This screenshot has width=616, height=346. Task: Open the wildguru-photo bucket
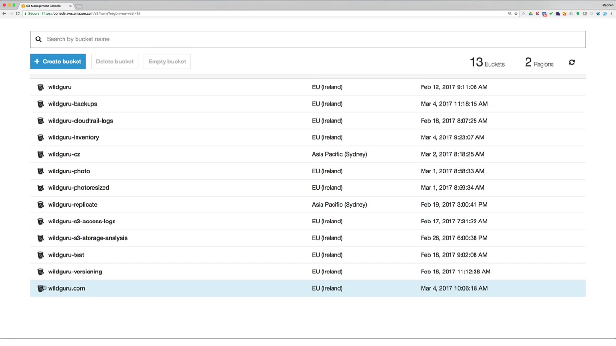69,171
